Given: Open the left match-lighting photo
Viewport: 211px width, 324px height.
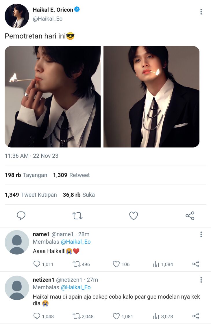Looking at the screenshot, I should coord(53,97).
